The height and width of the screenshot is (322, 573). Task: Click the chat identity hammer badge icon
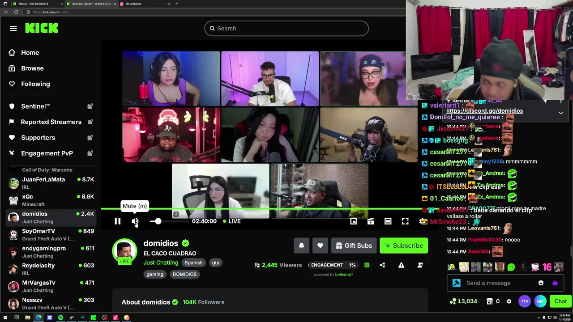coord(456,283)
